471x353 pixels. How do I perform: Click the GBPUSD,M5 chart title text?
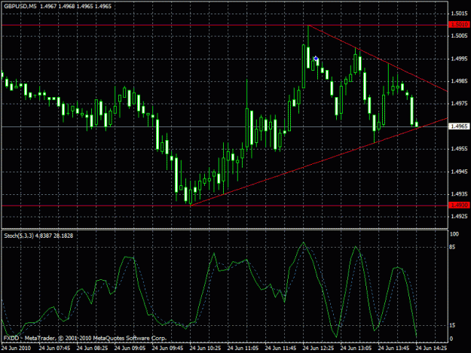point(20,6)
